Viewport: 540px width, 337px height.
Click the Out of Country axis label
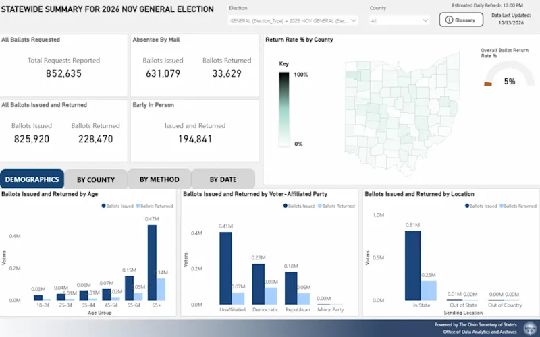(x=505, y=305)
